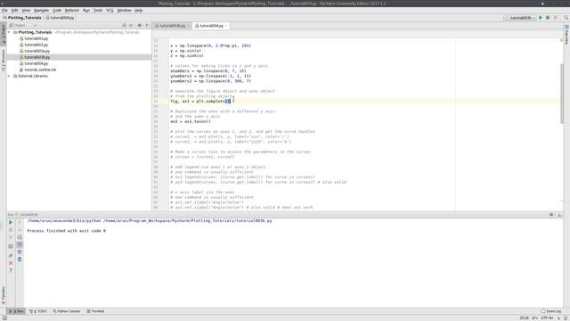Open the VCS menu
Screen dimensions: 570x321
tap(110, 11)
